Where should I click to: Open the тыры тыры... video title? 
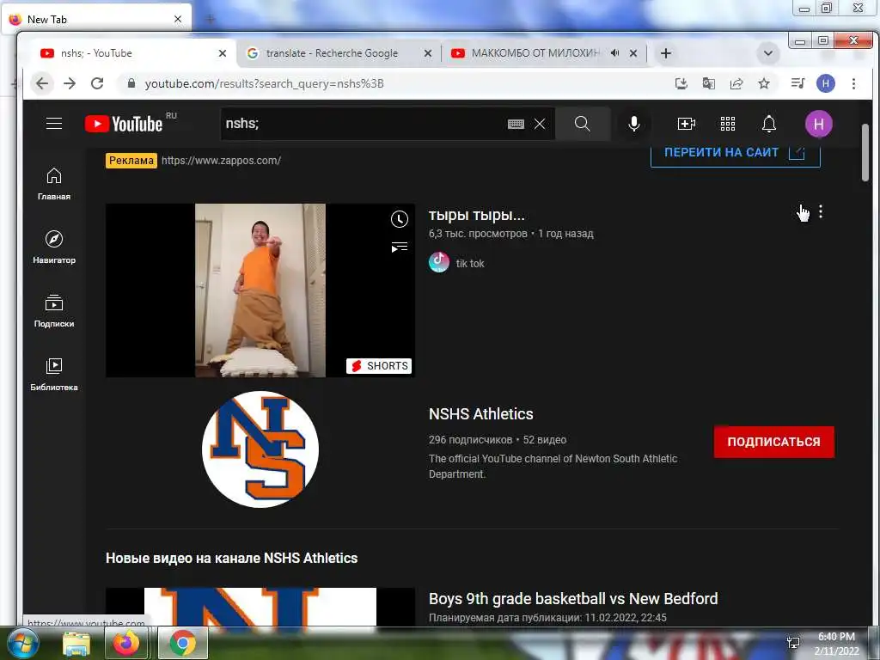(476, 215)
